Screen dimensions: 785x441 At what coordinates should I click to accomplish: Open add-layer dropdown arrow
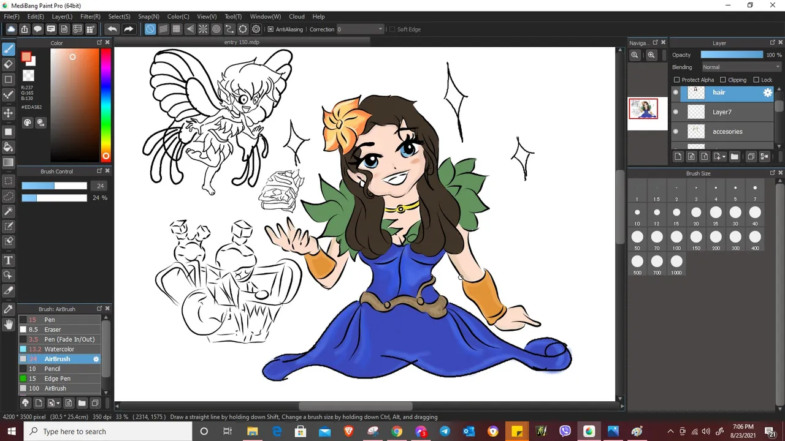(x=724, y=157)
